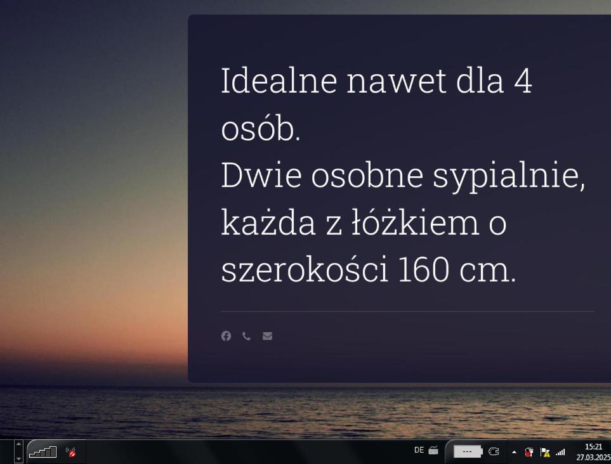Click the text "szerokości 160 cm."
This screenshot has height=464, width=611.
pos(368,271)
